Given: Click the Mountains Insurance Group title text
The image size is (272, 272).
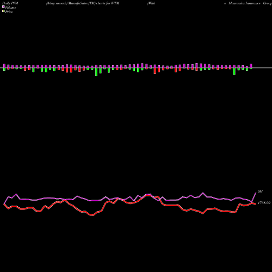Looking at the screenshot, I should coord(250,3).
